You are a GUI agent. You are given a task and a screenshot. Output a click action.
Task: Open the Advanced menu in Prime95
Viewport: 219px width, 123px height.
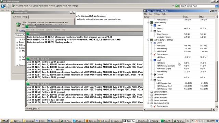[40, 30]
